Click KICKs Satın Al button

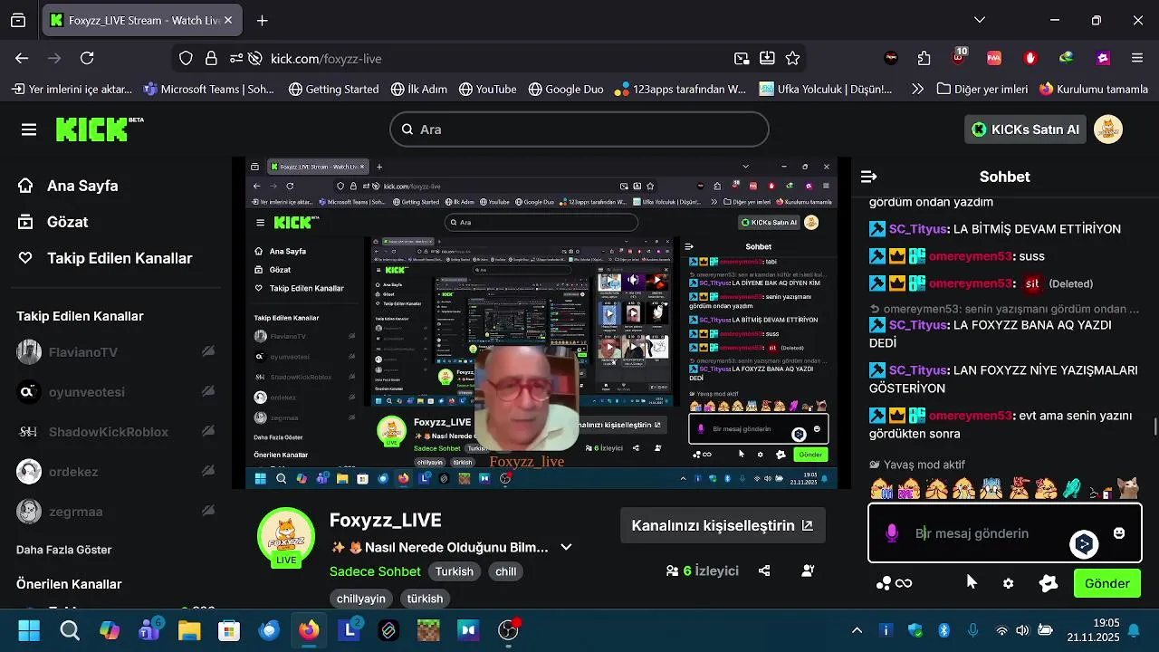[x=1025, y=129]
